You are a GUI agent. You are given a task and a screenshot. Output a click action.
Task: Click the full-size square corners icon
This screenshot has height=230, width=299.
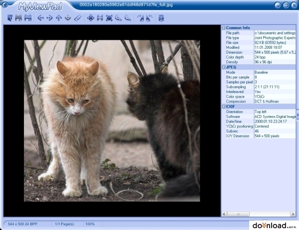(x=109, y=18)
